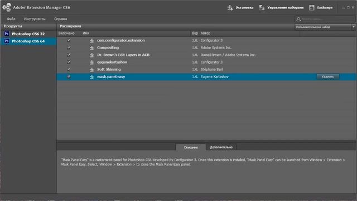This screenshot has width=357, height=201.
Task: Select Photoshop CS6 64 product
Action: [x=28, y=41]
